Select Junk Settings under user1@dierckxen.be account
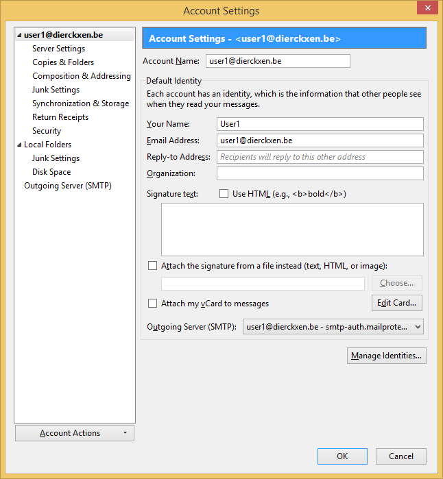Screen dimensions: 443x479 coord(56,90)
